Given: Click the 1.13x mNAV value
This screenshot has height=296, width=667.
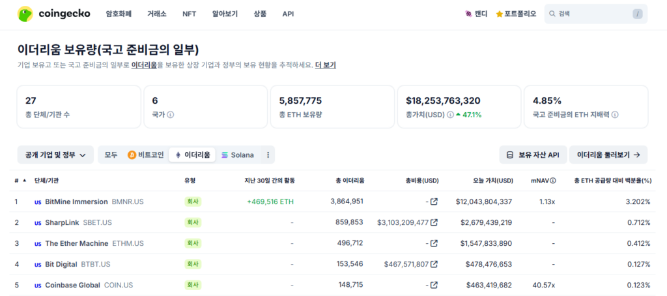Looking at the screenshot, I should coord(547,201).
